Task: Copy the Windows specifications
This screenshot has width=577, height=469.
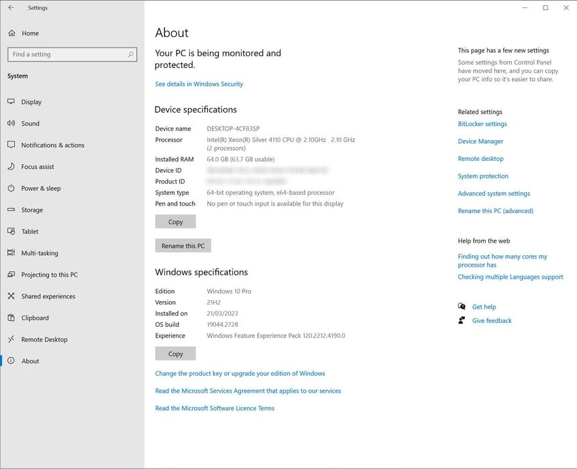Action: click(x=176, y=354)
